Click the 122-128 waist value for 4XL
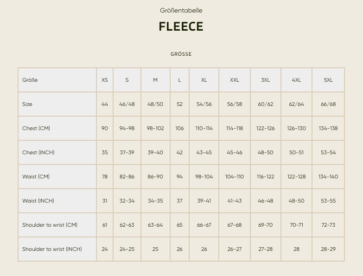The width and height of the screenshot is (363, 276). 297,177
